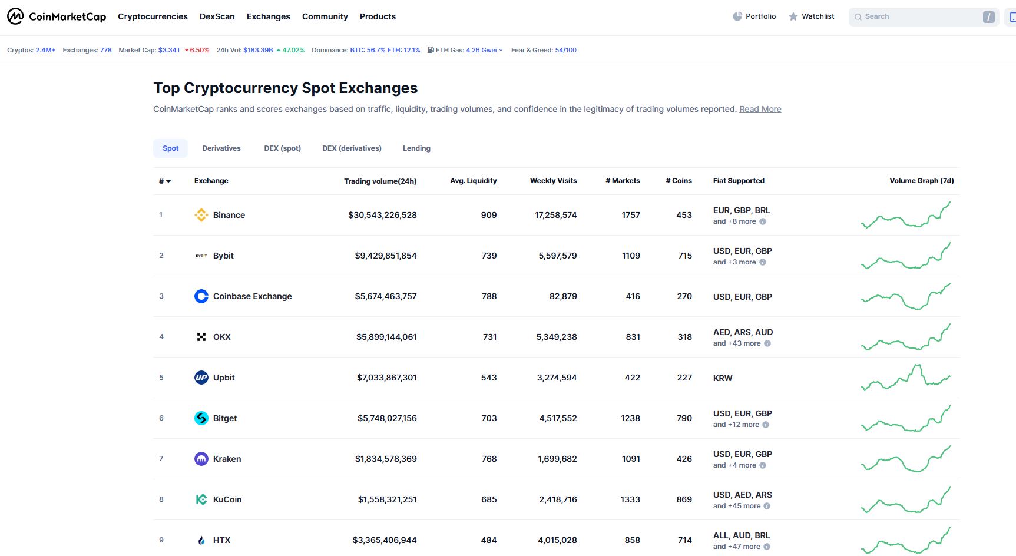Focus the Search input field

[924, 17]
